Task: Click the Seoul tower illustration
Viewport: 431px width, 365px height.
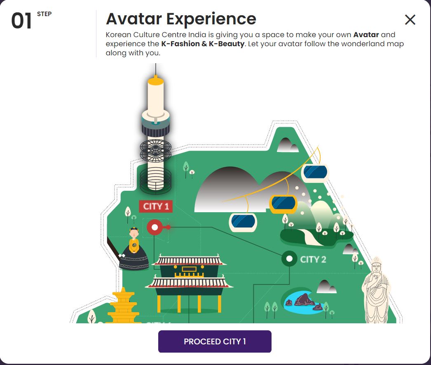Action: (156, 130)
